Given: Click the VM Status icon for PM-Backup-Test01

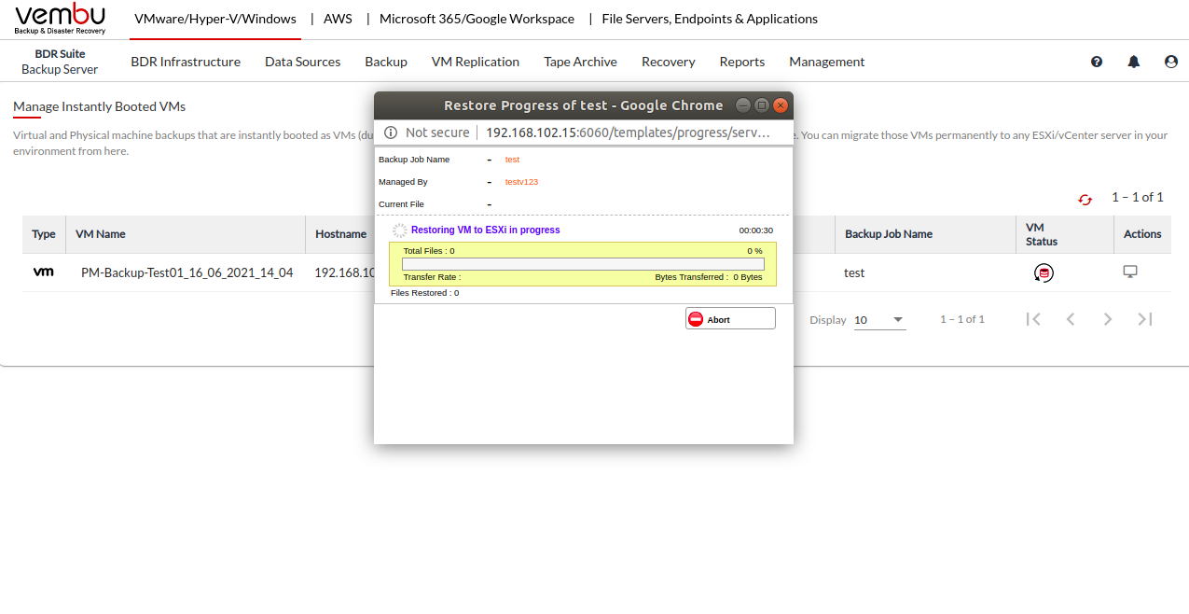Looking at the screenshot, I should (x=1044, y=273).
